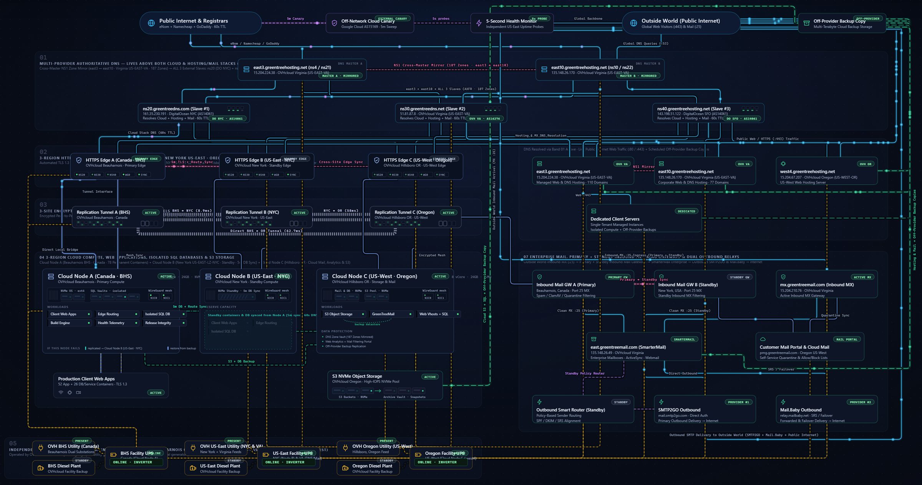
Task: Click the shield icon on HTTPS Edge C
Action: [376, 160]
